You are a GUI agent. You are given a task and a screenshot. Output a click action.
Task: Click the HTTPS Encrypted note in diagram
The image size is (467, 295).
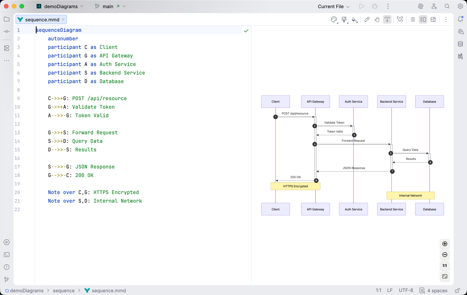click(x=295, y=186)
